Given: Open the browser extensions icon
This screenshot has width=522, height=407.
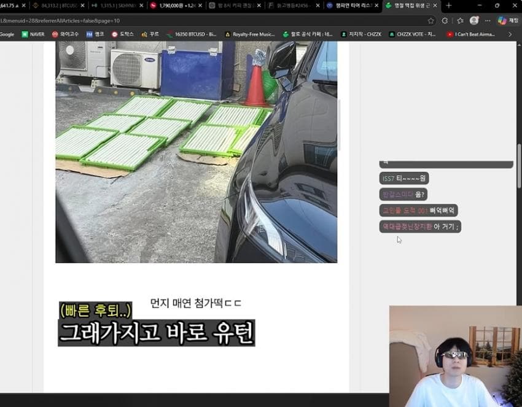Looking at the screenshot, I should [445, 21].
